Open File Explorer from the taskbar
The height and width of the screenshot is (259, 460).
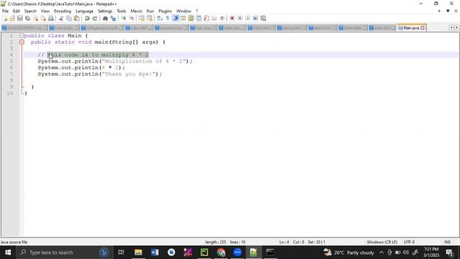click(138, 253)
